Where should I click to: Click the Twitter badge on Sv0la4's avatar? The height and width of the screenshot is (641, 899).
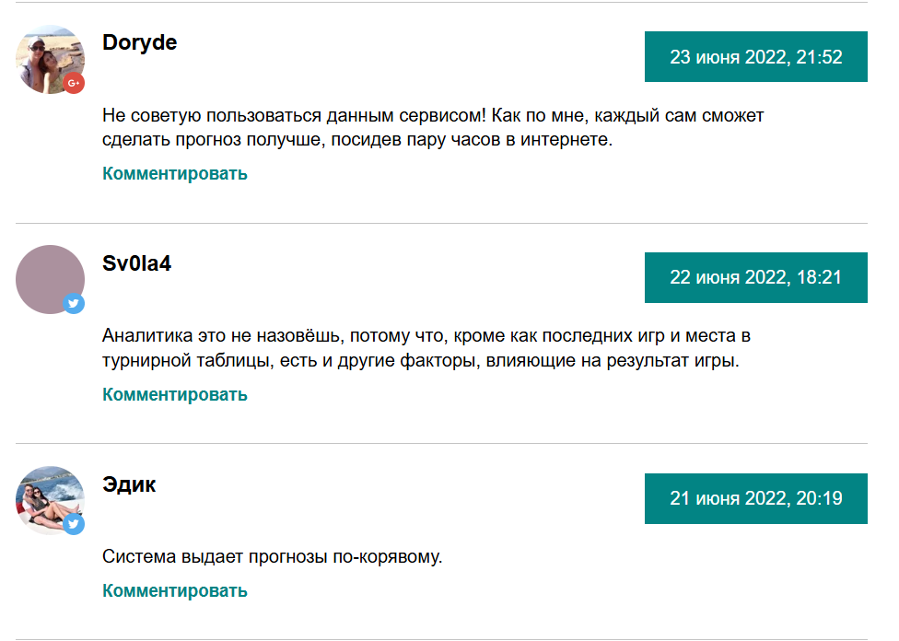click(x=74, y=303)
